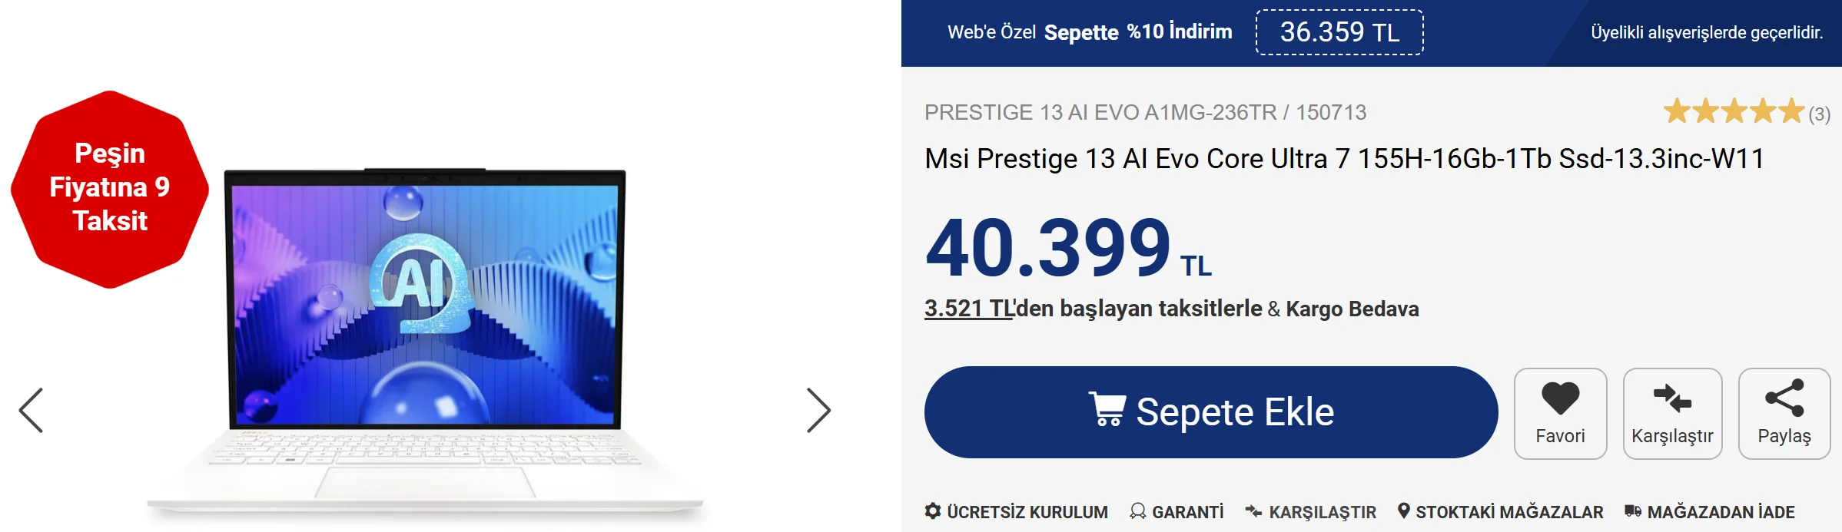Click the heart Favori icon
The height and width of the screenshot is (532, 1842).
point(1560,399)
